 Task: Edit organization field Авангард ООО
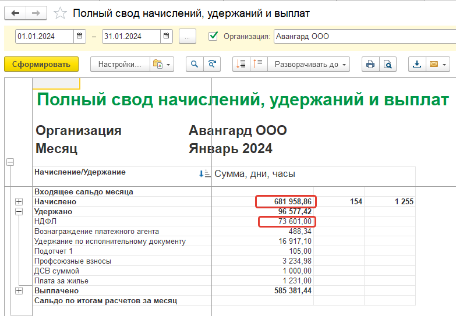click(x=365, y=36)
